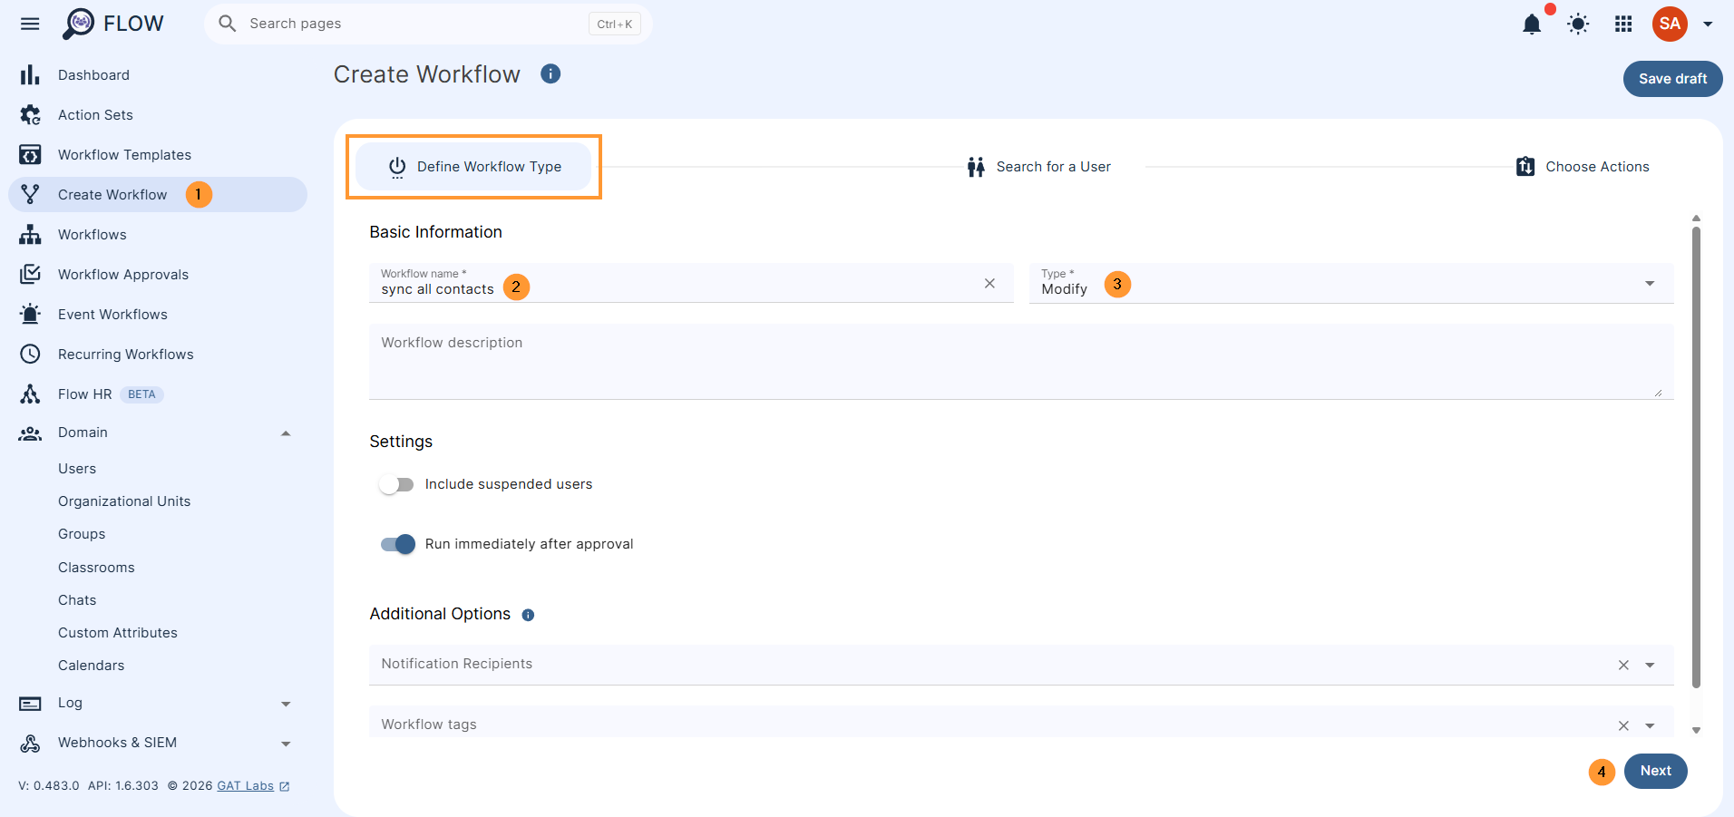Click the info icon next to Create Workflow title
Image resolution: width=1734 pixels, height=817 pixels.
coord(550,74)
